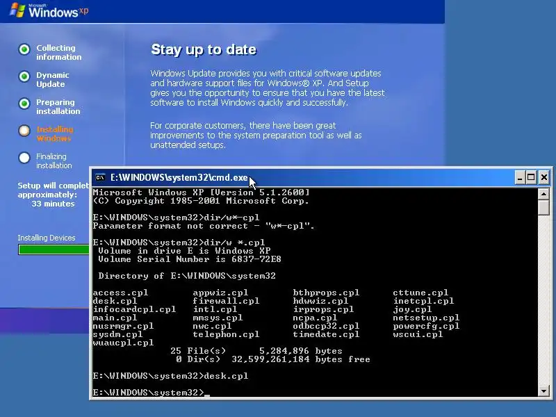
Task: Click odbccp32.cpl in the listing
Action: click(x=326, y=326)
